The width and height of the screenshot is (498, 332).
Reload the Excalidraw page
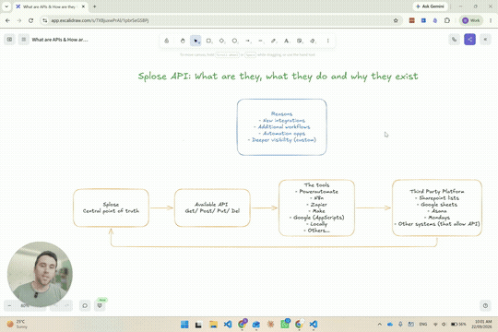[30, 20]
